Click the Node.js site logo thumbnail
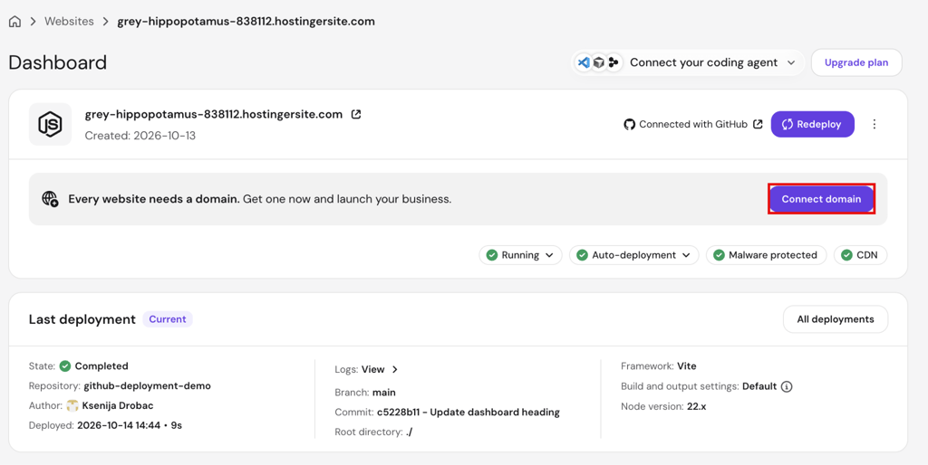The image size is (928, 465). 51,124
